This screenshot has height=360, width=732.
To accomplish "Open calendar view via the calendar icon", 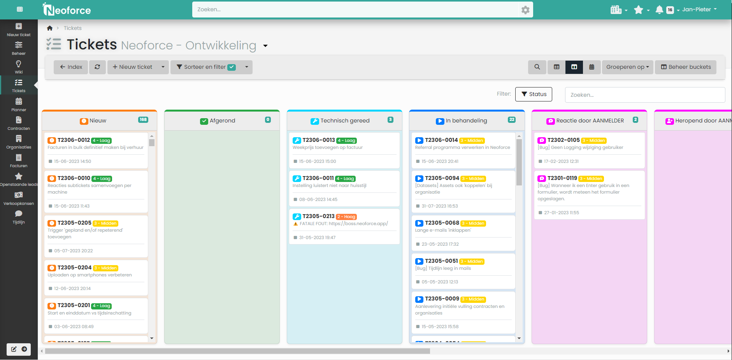I will [x=592, y=67].
